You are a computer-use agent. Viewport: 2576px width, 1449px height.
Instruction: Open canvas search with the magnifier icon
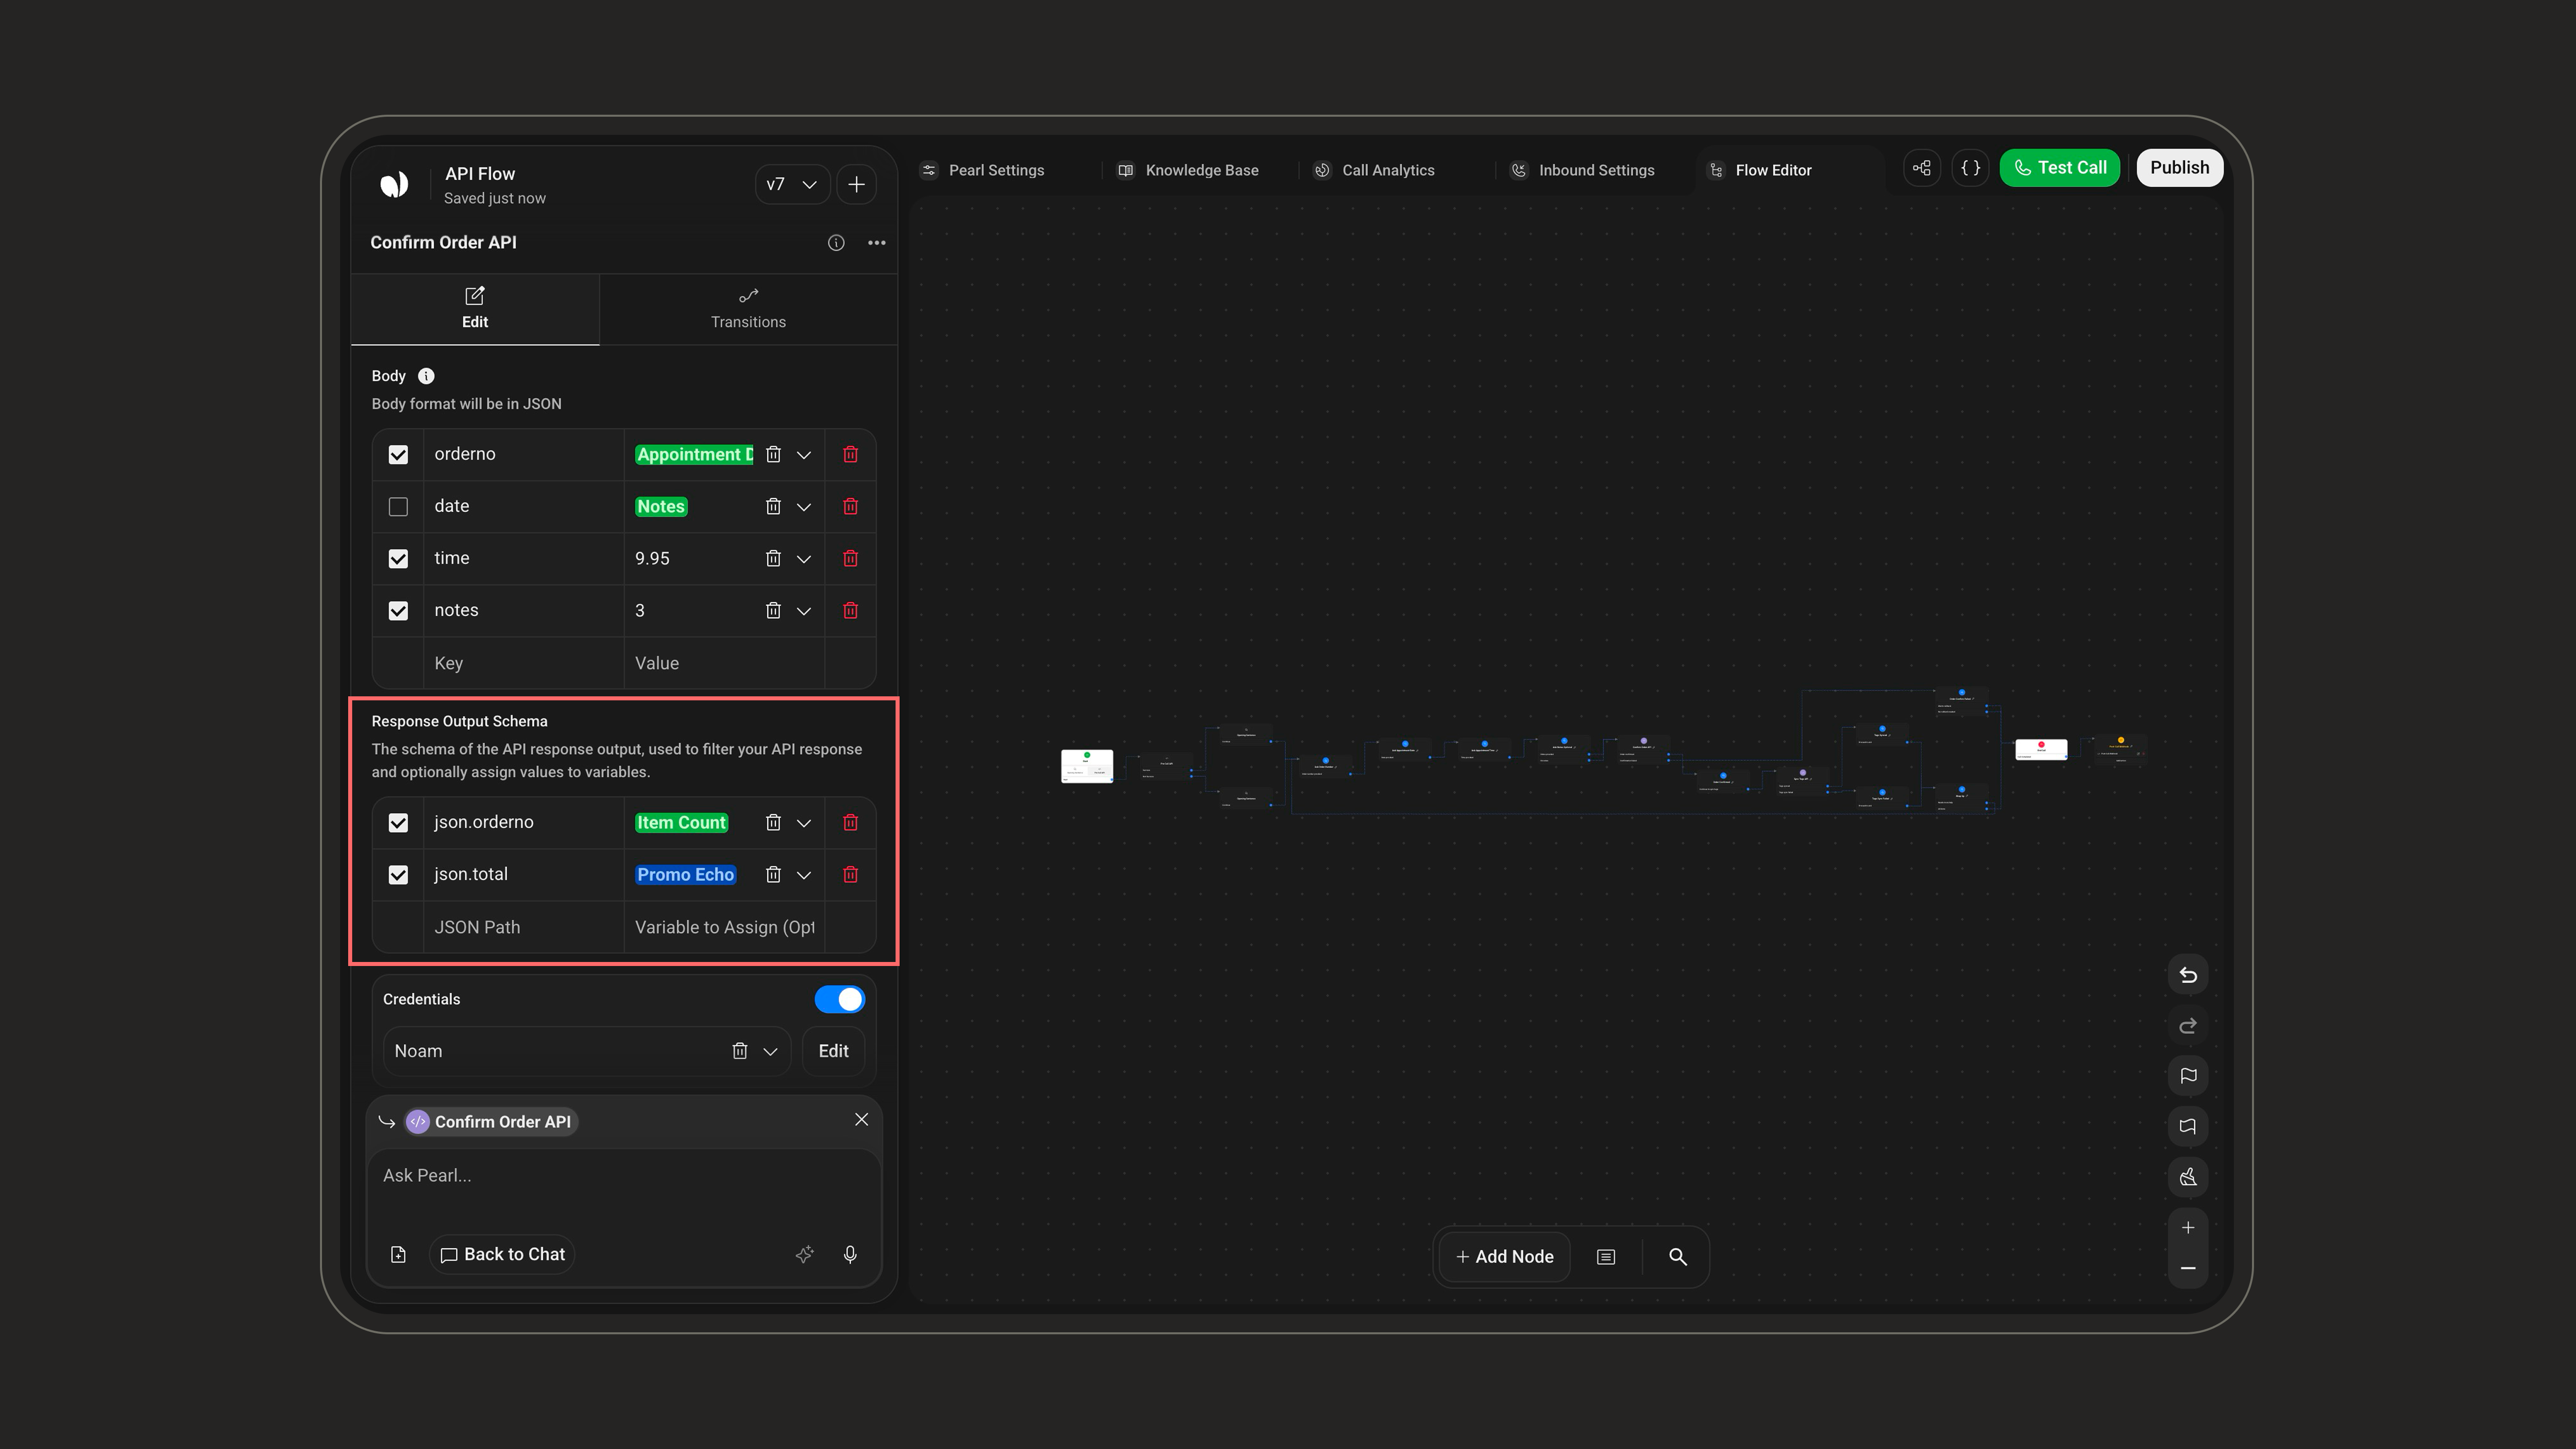click(1677, 1257)
